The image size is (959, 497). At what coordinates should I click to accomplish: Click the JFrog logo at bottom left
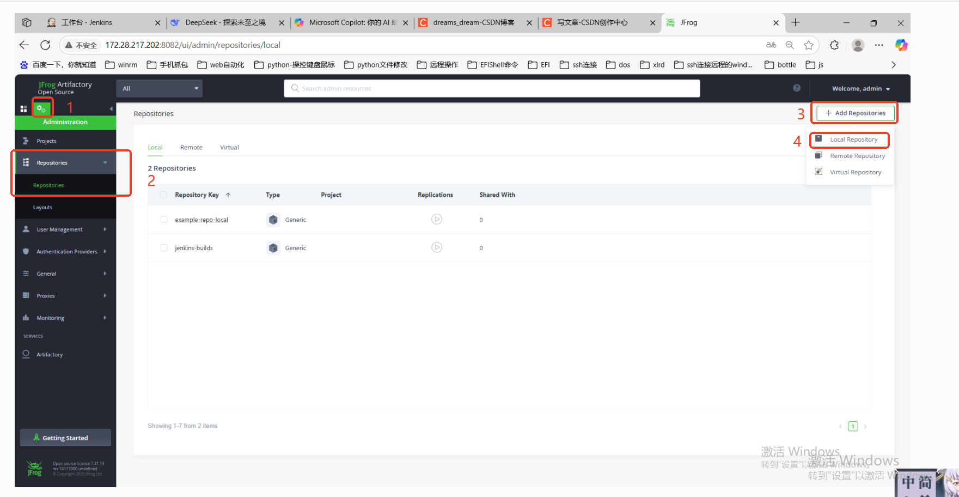click(x=34, y=468)
